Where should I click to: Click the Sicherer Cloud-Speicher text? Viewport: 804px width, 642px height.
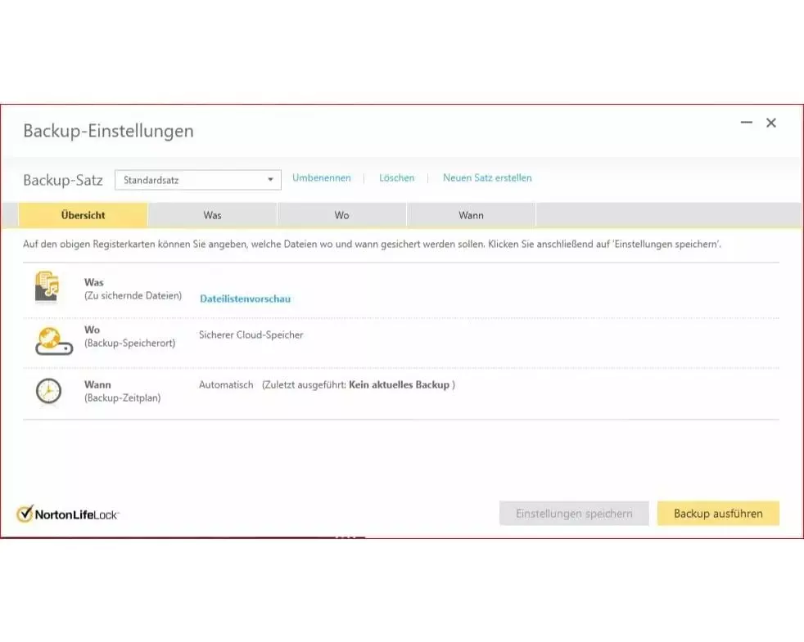[x=251, y=335]
